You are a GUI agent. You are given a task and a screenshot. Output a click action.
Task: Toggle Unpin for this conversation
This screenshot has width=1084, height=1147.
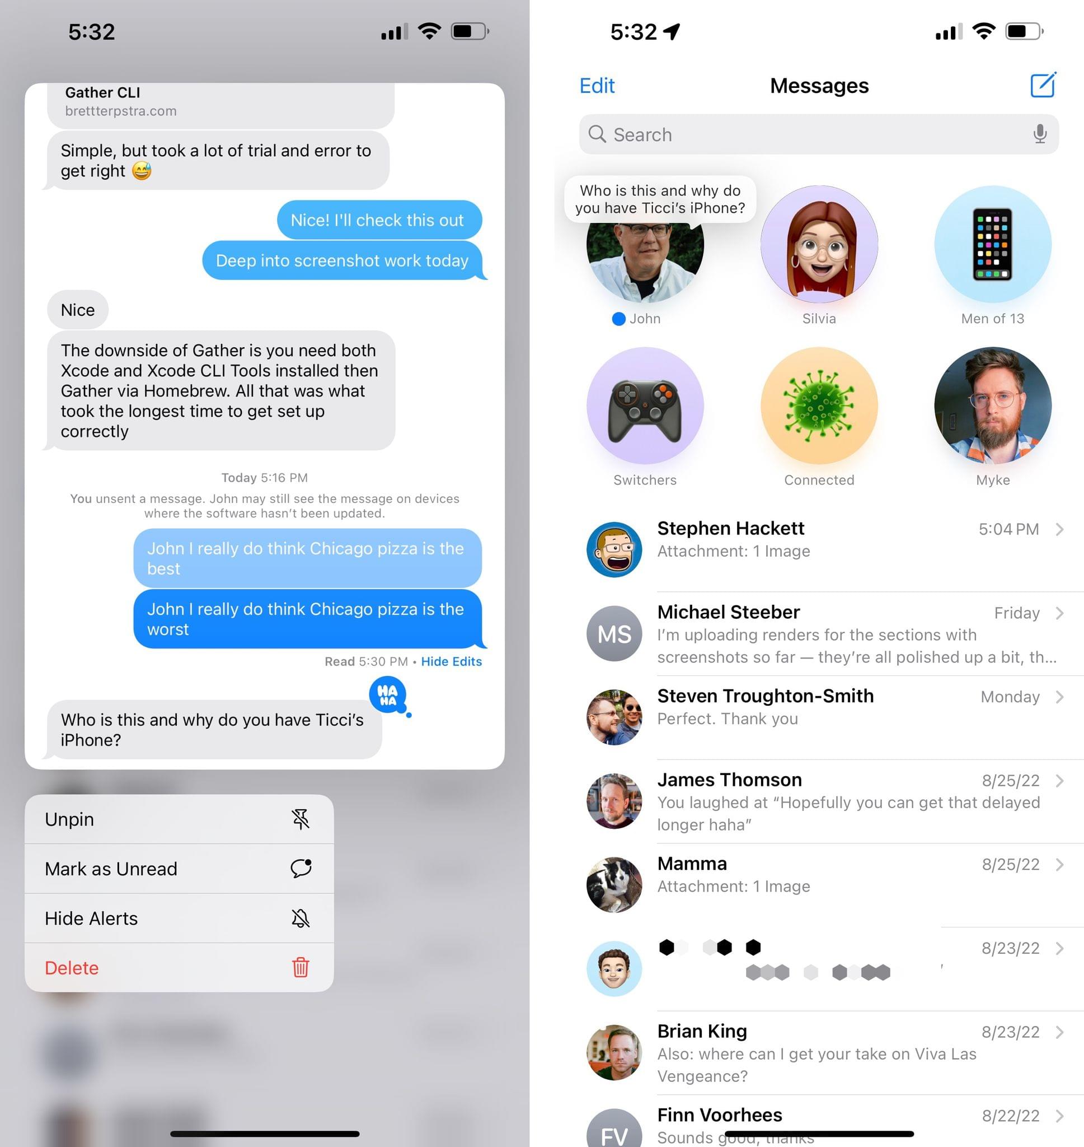click(x=179, y=819)
